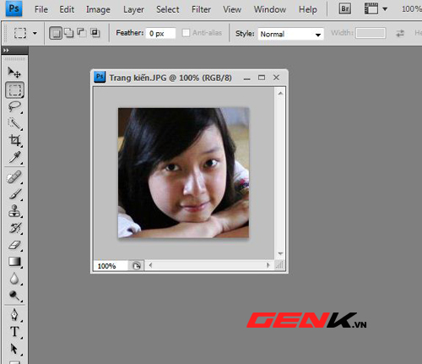Click the Trang kiến.JPG title text
The height and width of the screenshot is (364, 422).
pos(170,78)
